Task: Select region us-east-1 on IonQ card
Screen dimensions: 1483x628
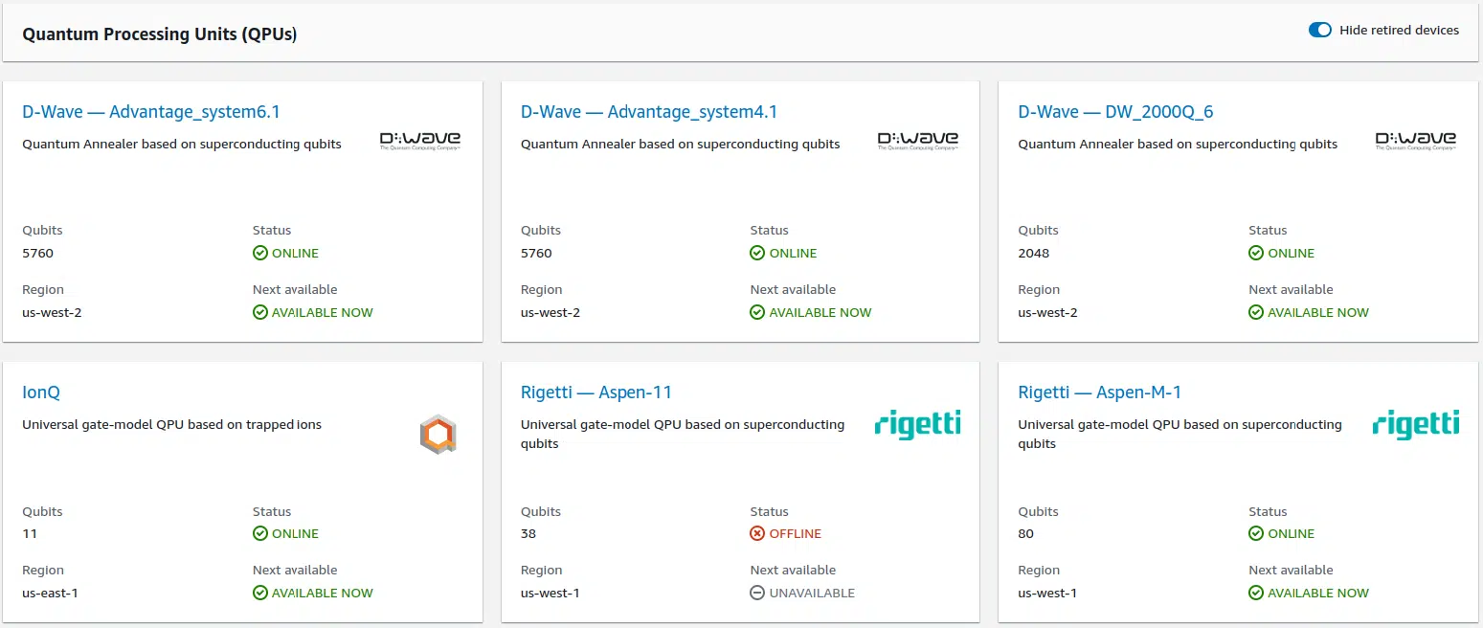Action: 50,594
